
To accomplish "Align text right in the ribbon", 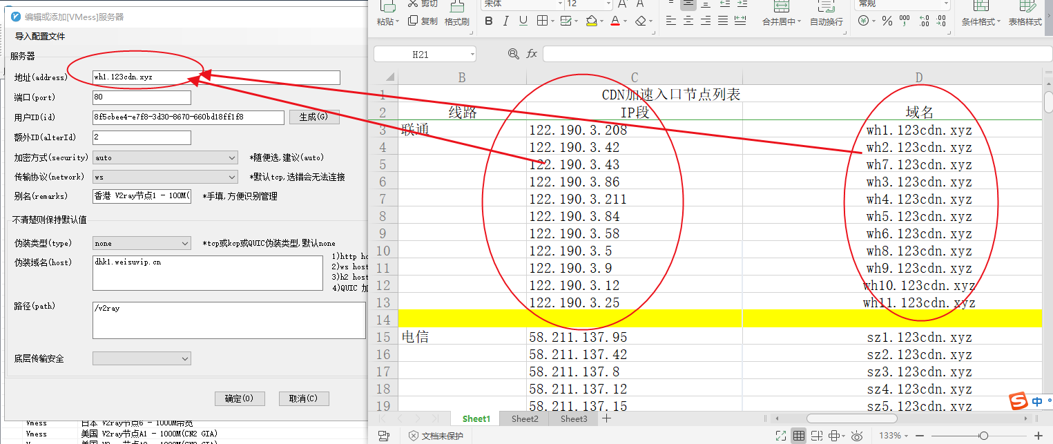I will click(706, 21).
